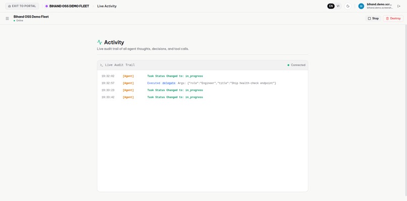Click the 19:33:42 Task Status Changed message
This screenshot has height=201, width=407.
click(175, 97)
